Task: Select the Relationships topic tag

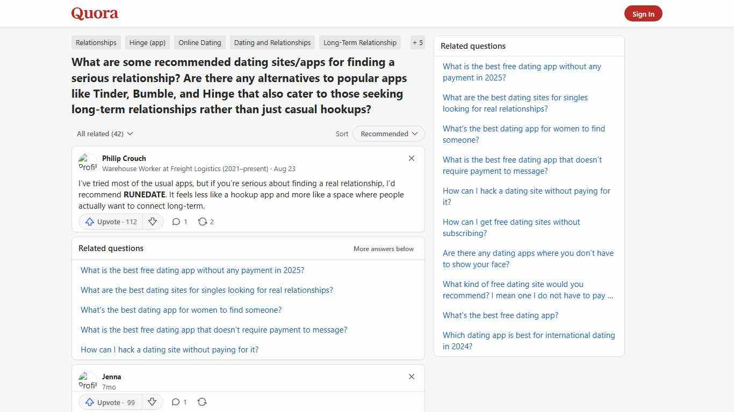Action: click(96, 42)
